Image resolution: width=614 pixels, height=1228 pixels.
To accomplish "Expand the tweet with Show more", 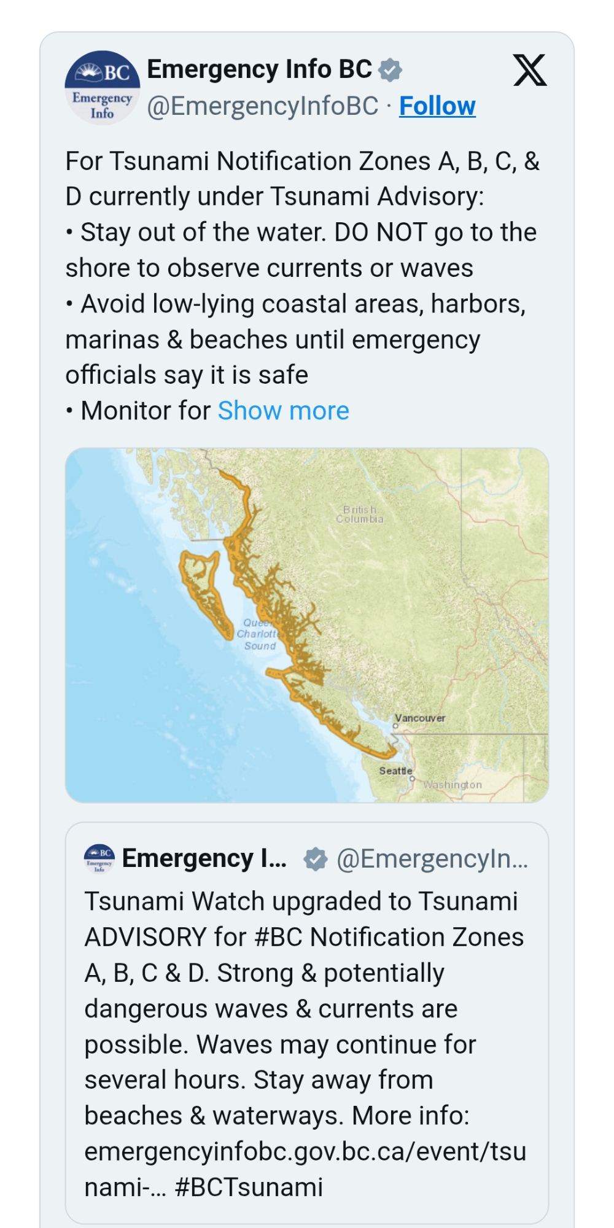I will pyautogui.click(x=283, y=411).
